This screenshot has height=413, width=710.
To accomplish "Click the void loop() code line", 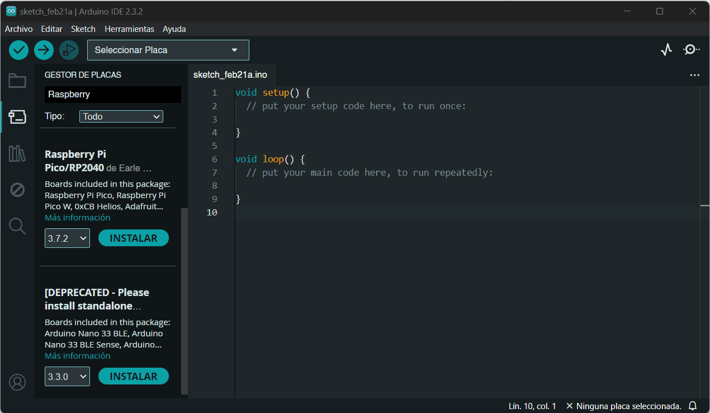I will pos(269,159).
